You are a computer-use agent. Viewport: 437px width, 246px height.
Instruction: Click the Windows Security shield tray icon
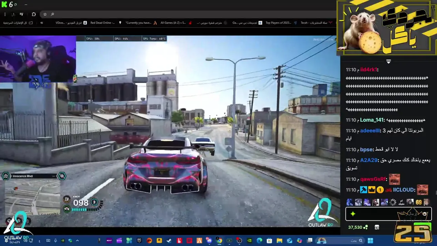(70, 241)
